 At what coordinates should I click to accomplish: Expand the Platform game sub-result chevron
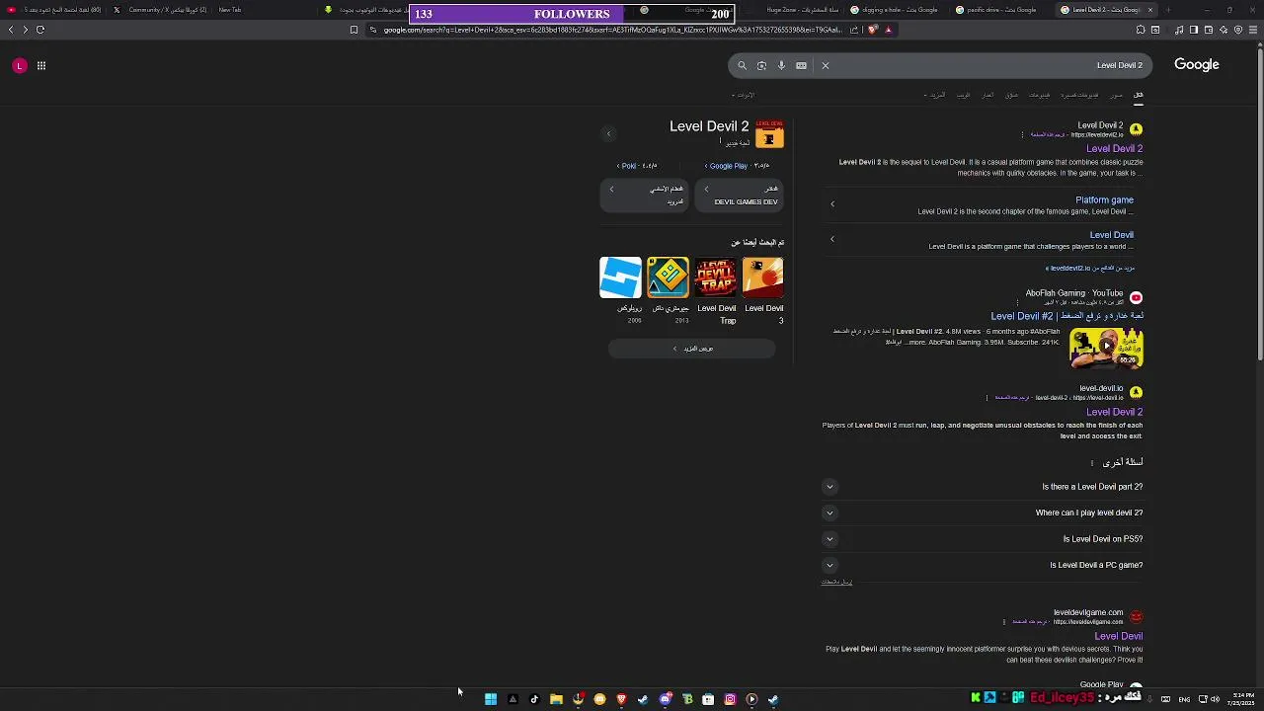point(832,204)
